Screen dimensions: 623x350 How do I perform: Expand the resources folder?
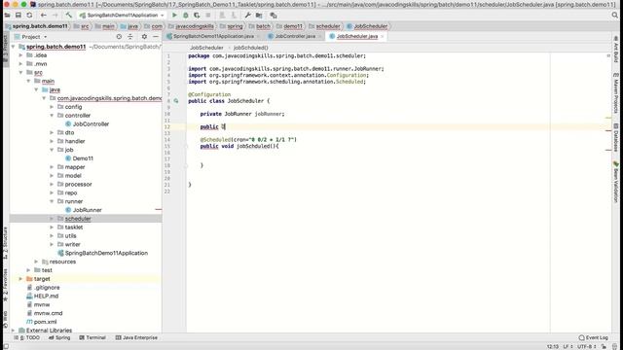tap(36, 262)
